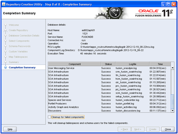Minimize the Repository Creation Utility window
The width and height of the screenshot is (178, 134).
164,4
